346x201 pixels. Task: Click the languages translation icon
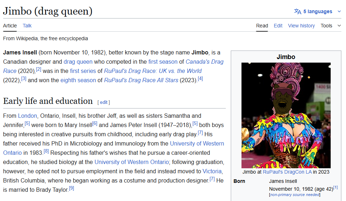pyautogui.click(x=297, y=11)
